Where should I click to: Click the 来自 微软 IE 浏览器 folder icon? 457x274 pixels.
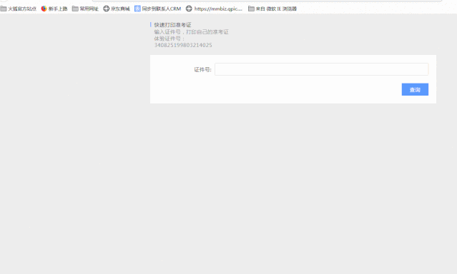click(x=251, y=9)
